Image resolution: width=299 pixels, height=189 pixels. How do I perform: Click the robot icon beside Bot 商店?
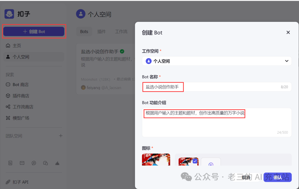point(8,84)
